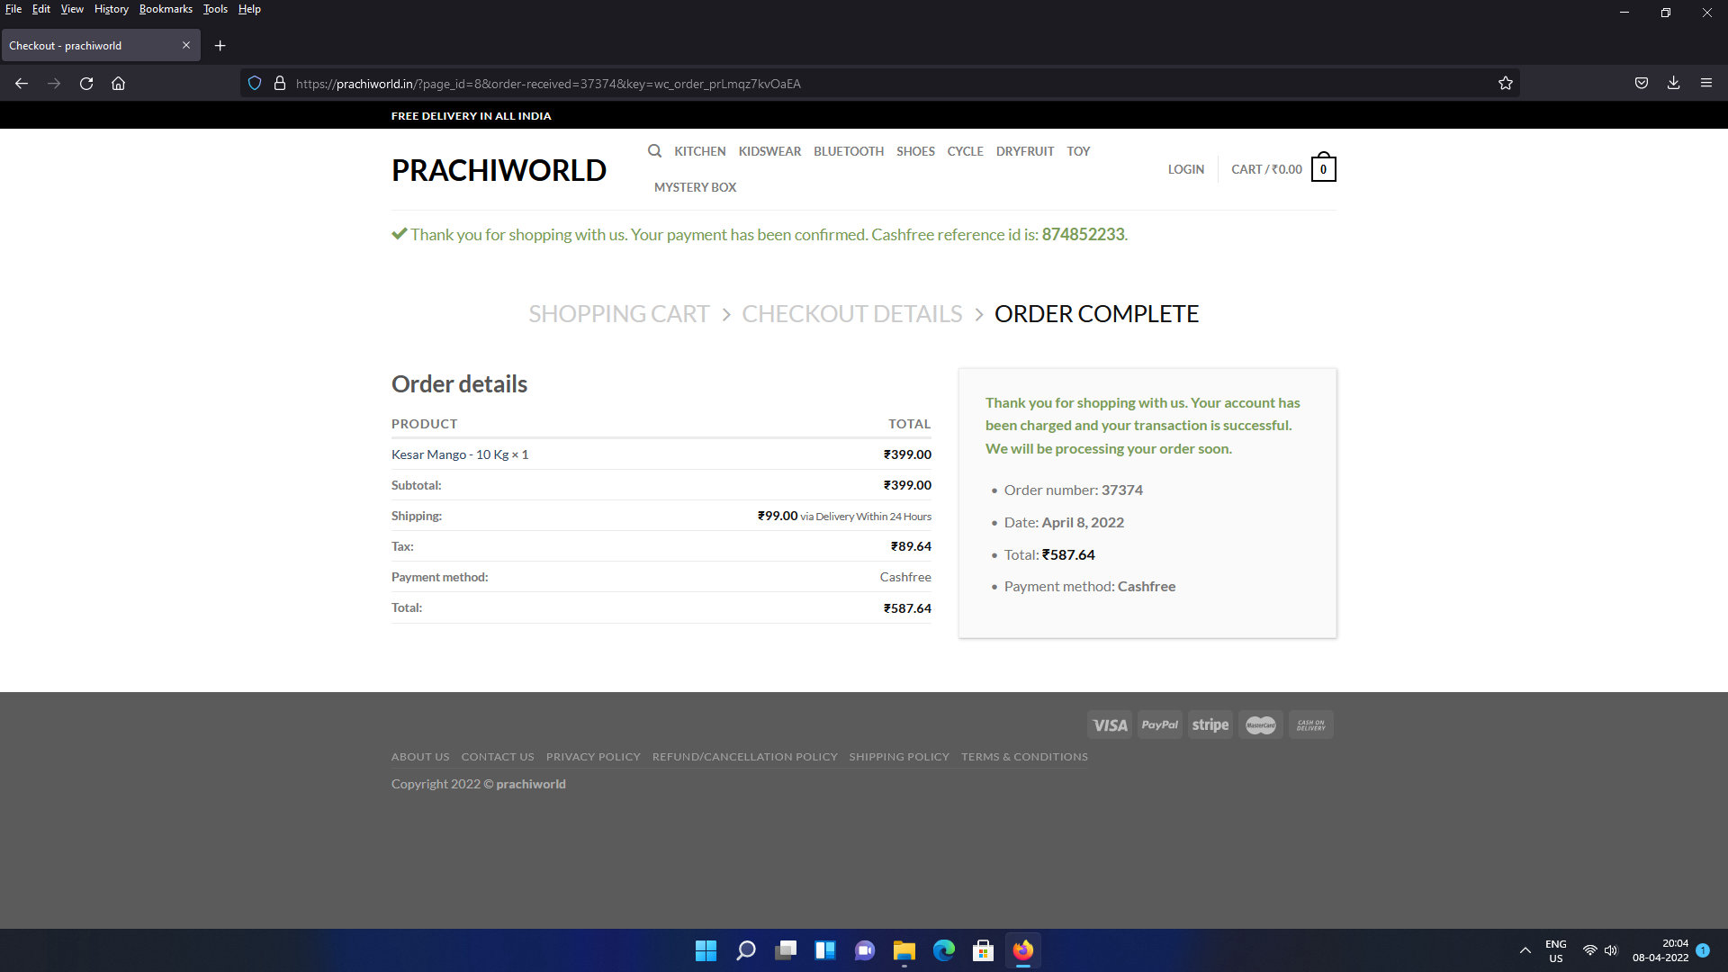Click the LOGIN link
Screen dimensions: 1728x972
[x=1185, y=169]
